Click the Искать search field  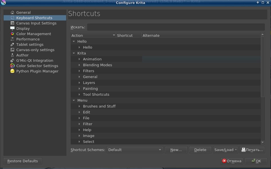point(176,27)
